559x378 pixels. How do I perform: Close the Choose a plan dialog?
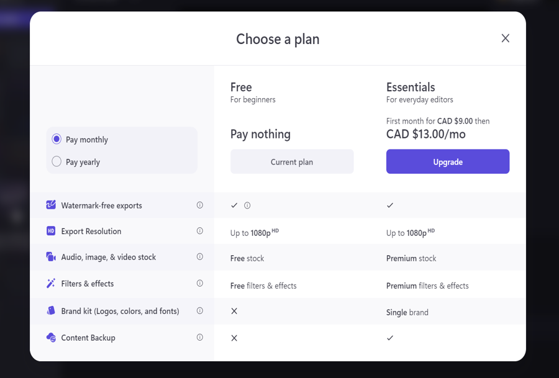[506, 38]
